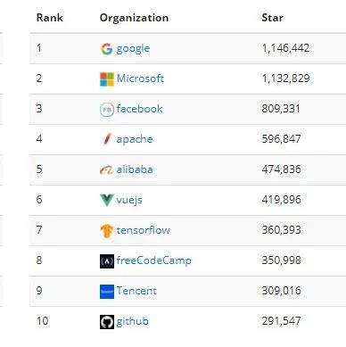Visit the facebook organization link
This screenshot has height=347, width=346.
139,109
